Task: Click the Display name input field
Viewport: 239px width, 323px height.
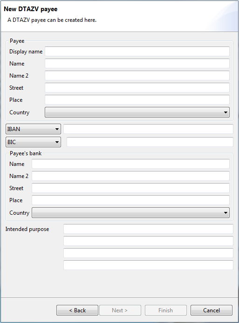Action: pos(137,51)
